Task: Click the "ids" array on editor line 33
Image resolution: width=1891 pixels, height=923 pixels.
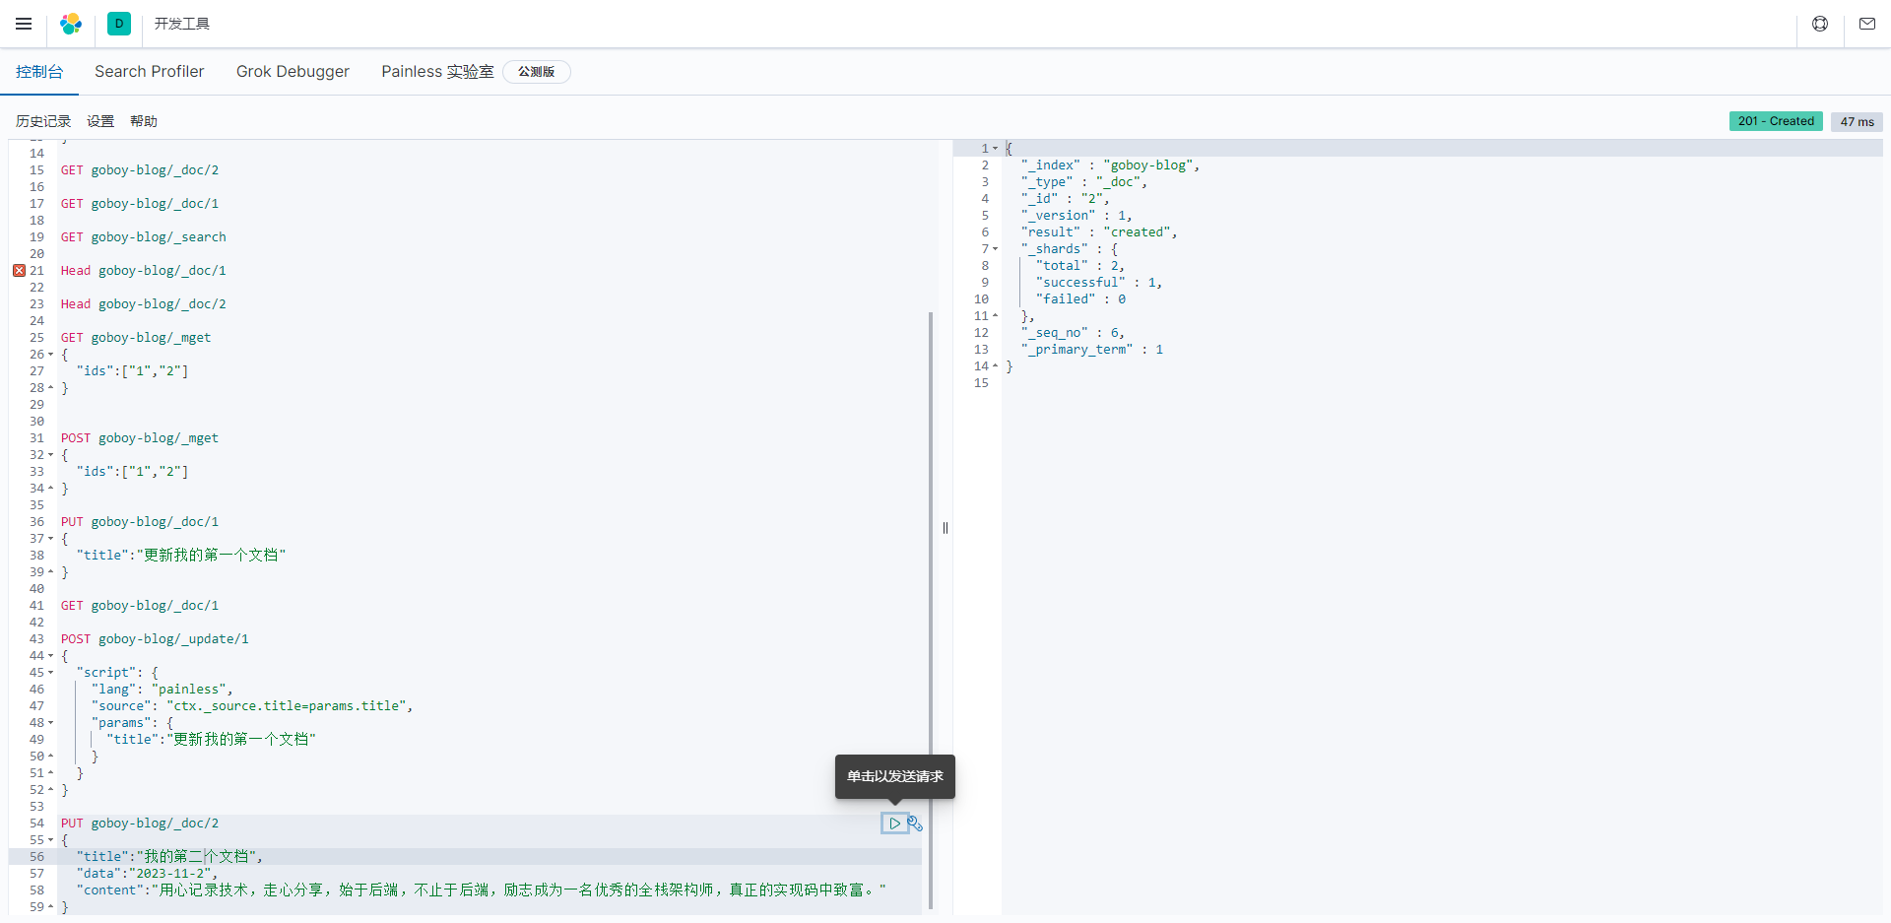Action: tap(132, 472)
